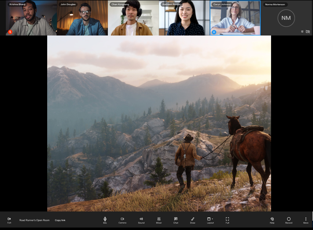Select Kathleen Ruston's video tile
This screenshot has height=230, width=313.
[184, 18]
